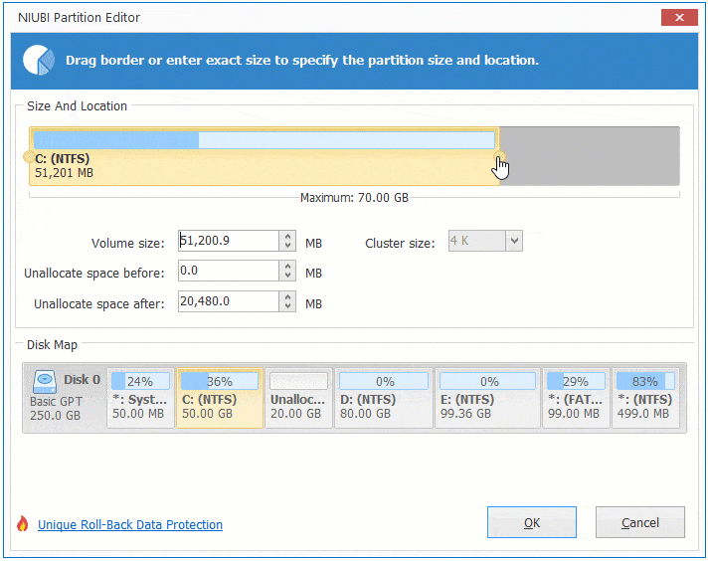Select the D: (NTFS) 80.00 GB partition
Viewport: 708px width, 561px height.
pos(383,398)
